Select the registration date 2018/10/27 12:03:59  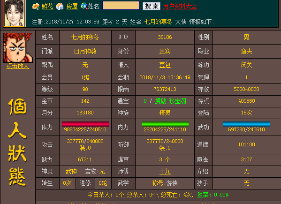72,22
